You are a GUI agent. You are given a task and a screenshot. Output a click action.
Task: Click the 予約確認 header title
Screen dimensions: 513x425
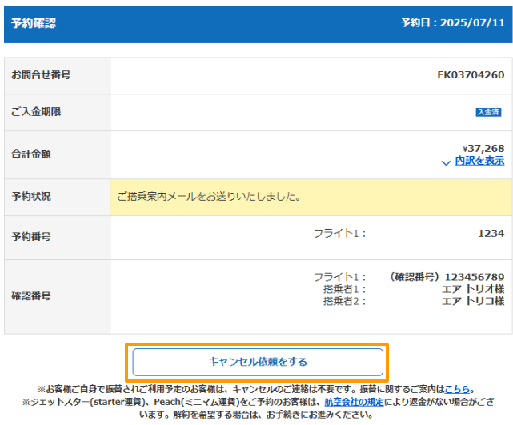pos(34,23)
